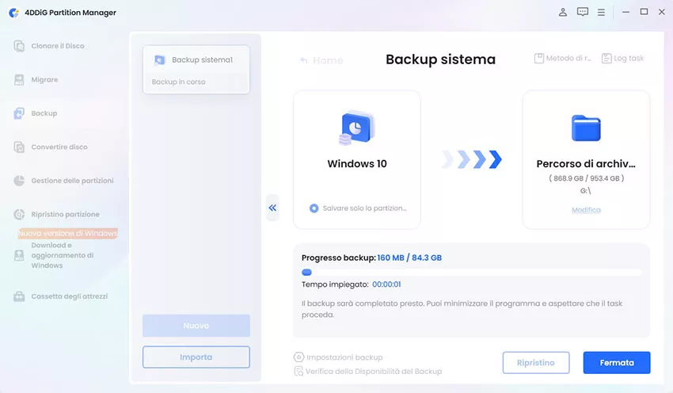Collapse the task list with double chevron

pos(272,208)
